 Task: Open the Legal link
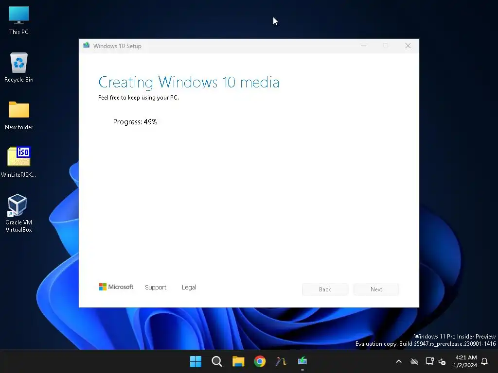(x=189, y=288)
